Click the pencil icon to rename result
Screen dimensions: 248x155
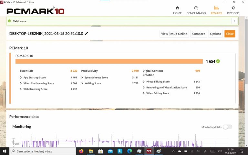coord(87,34)
